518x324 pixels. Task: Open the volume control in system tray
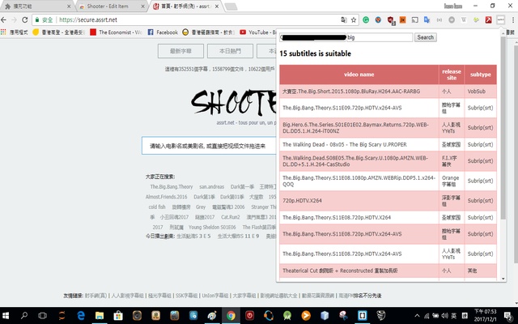pos(445,316)
